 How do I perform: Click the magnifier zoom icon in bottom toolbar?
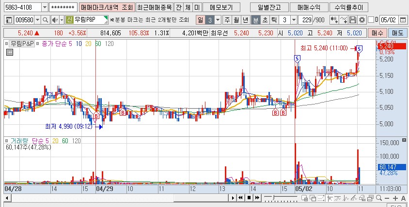(x=379, y=198)
